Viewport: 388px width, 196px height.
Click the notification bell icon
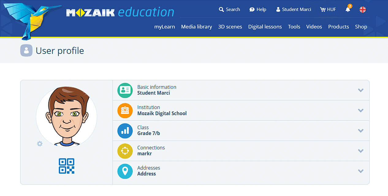tap(348, 9)
